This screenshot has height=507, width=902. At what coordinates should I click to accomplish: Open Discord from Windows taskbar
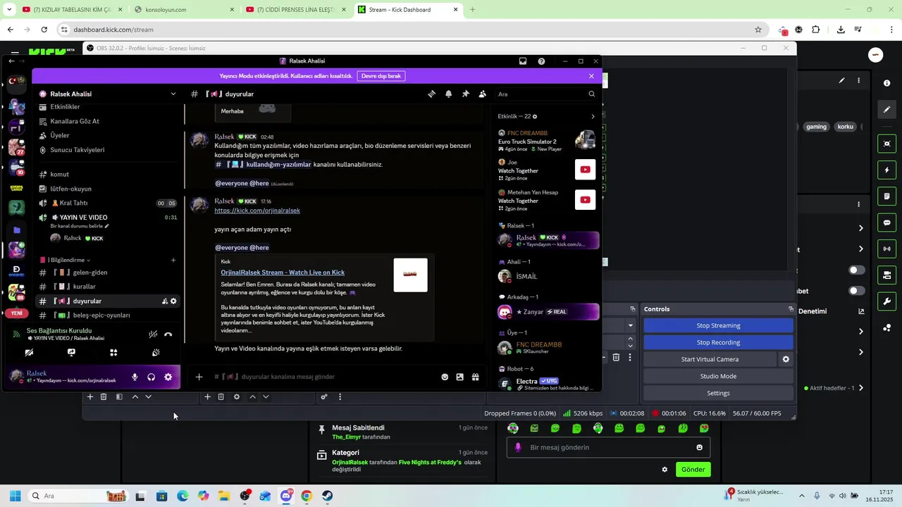[285, 496]
